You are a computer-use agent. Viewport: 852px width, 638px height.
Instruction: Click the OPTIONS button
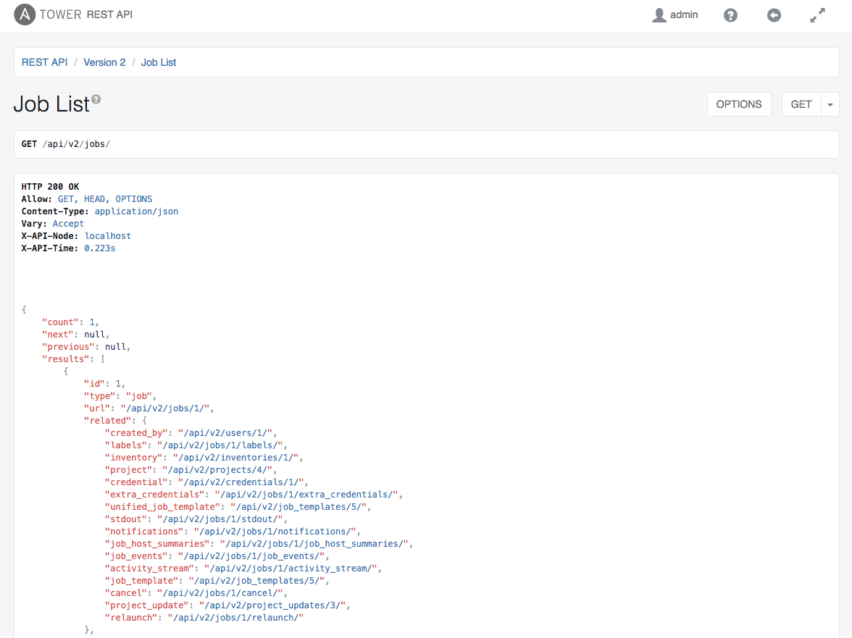click(738, 104)
